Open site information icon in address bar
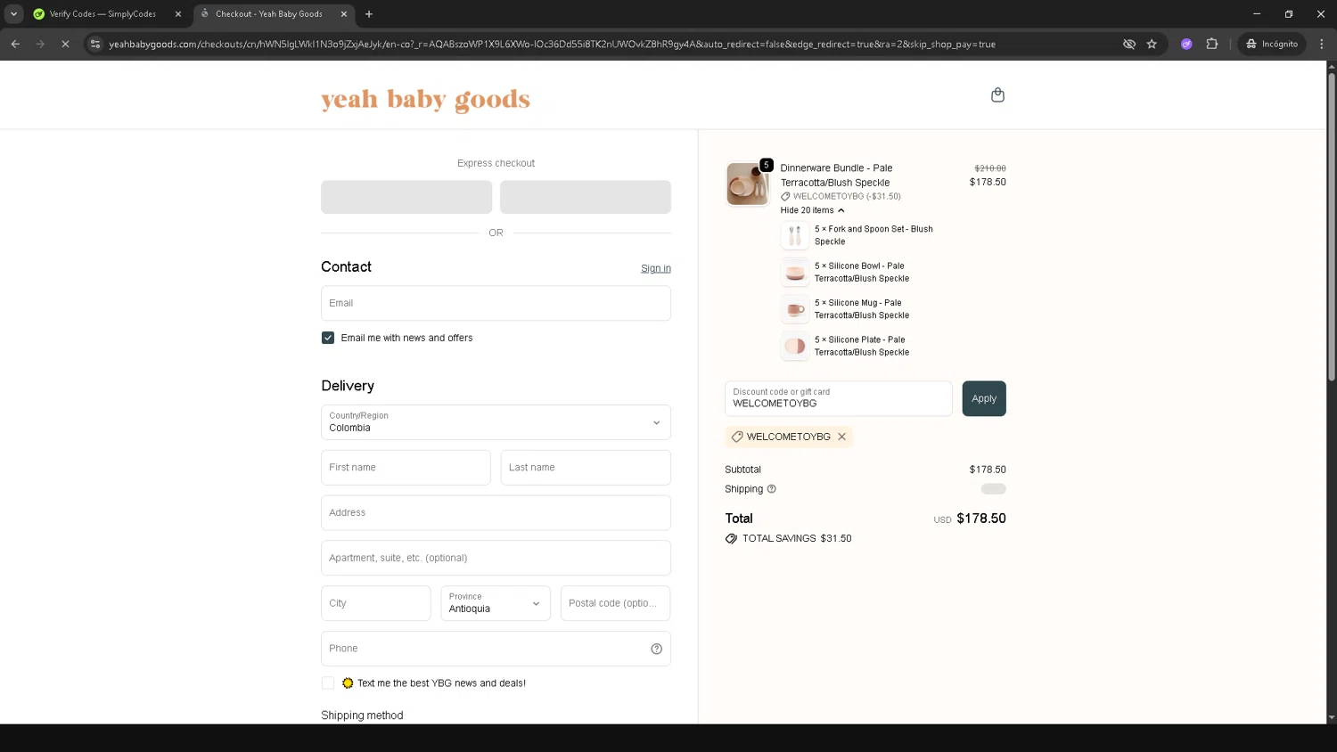1337x752 pixels. (x=95, y=44)
